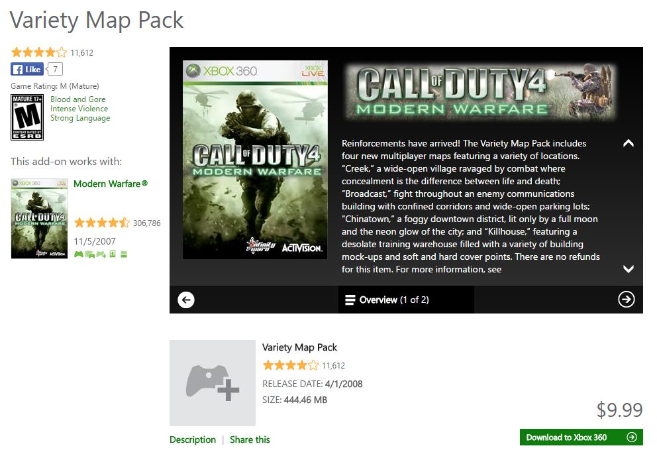Viewport: 657px width, 458px height.
Task: Click the Share this link
Action: point(250,439)
